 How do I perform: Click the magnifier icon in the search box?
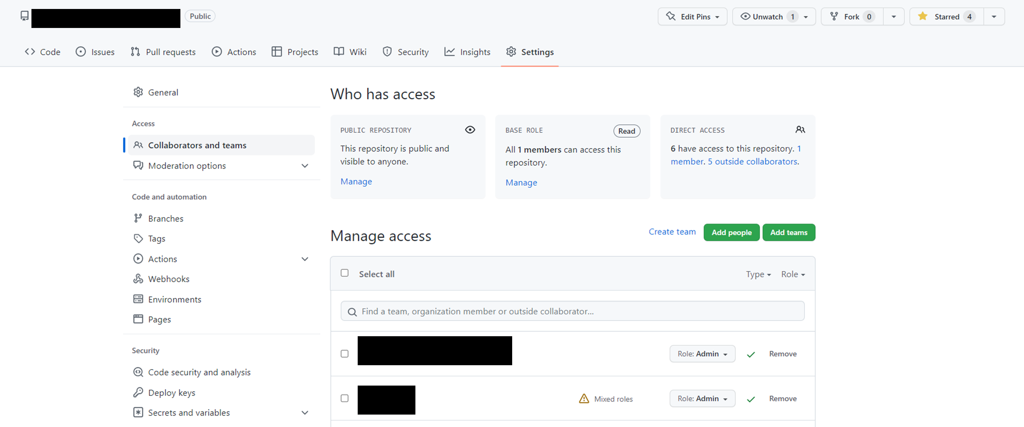352,312
